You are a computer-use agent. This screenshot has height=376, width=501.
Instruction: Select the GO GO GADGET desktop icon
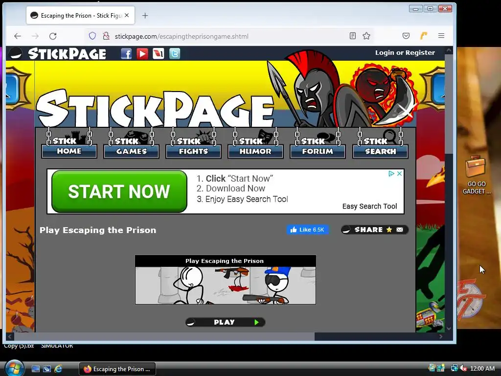tap(476, 175)
